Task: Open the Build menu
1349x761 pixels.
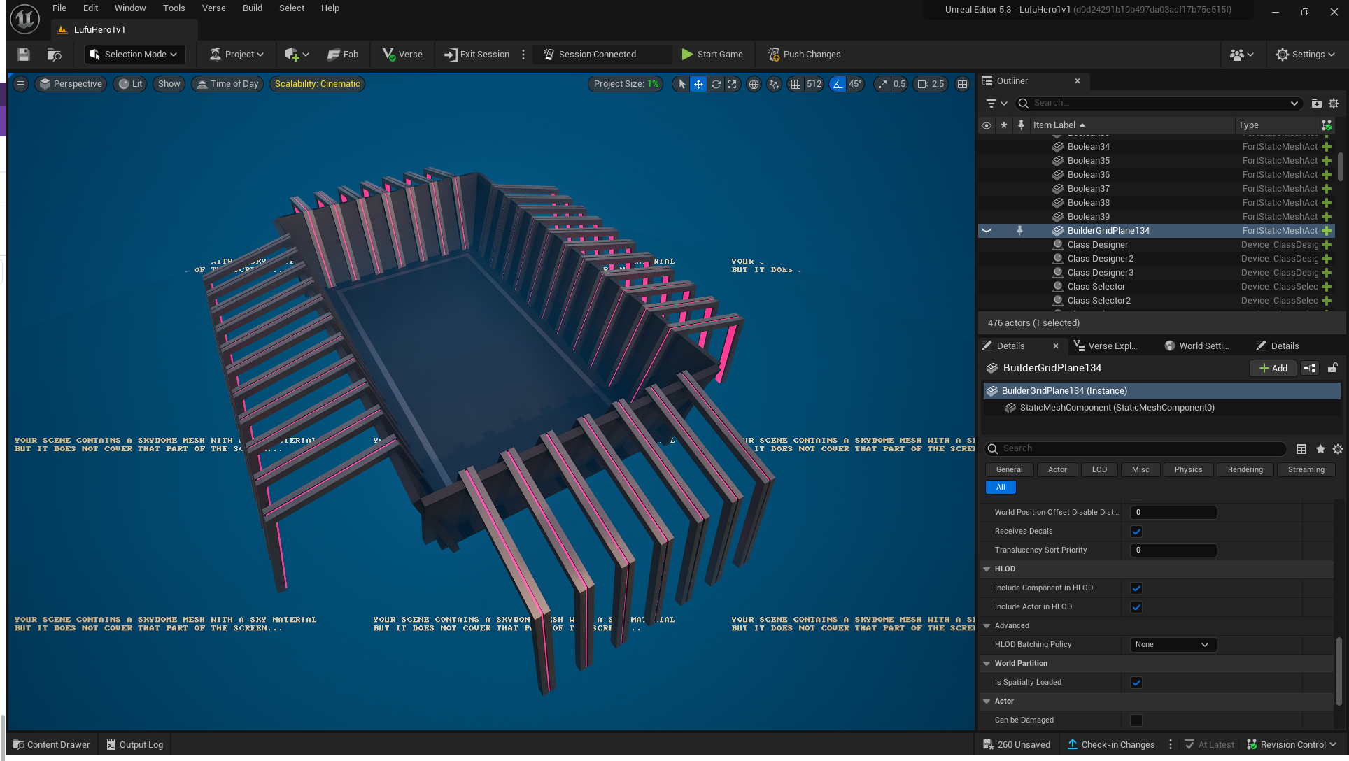Action: tap(252, 8)
